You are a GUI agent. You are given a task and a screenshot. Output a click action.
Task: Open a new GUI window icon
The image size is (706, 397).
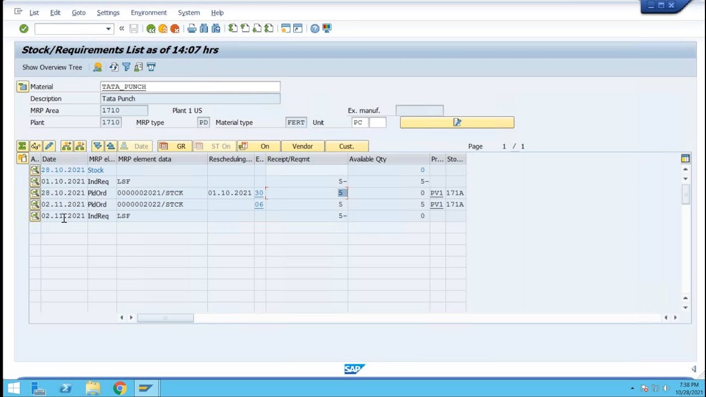pos(286,29)
